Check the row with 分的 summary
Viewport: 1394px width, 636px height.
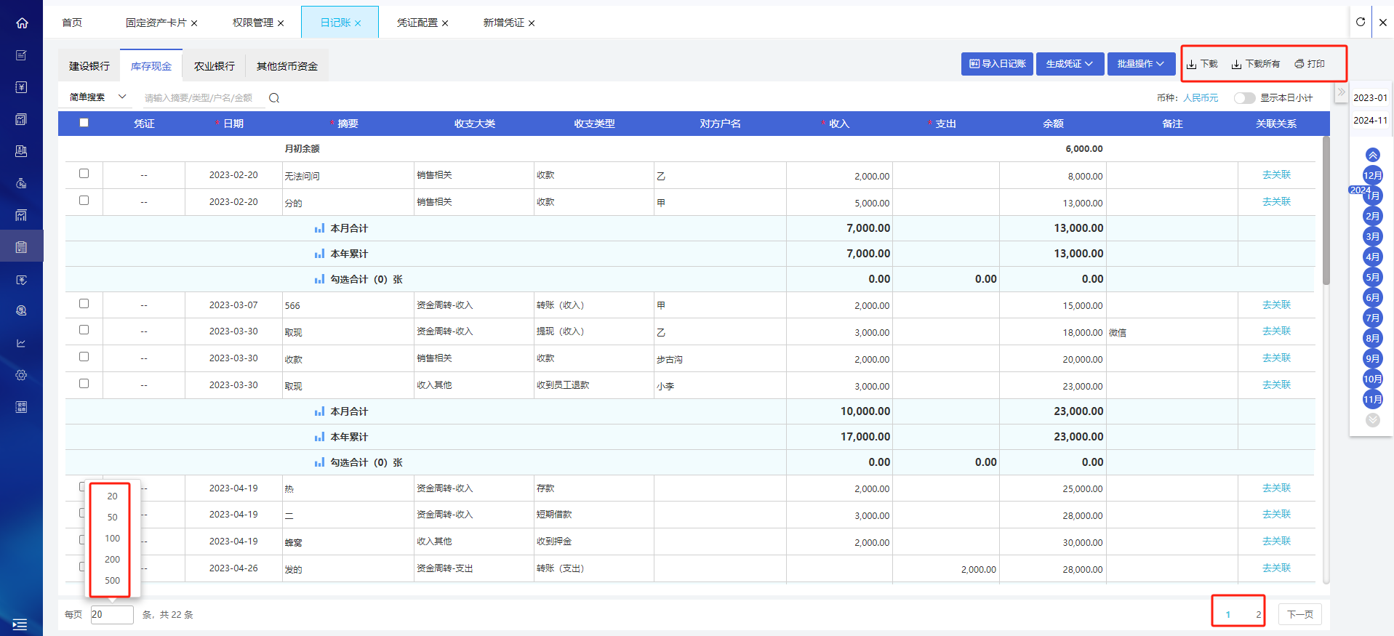click(x=84, y=201)
